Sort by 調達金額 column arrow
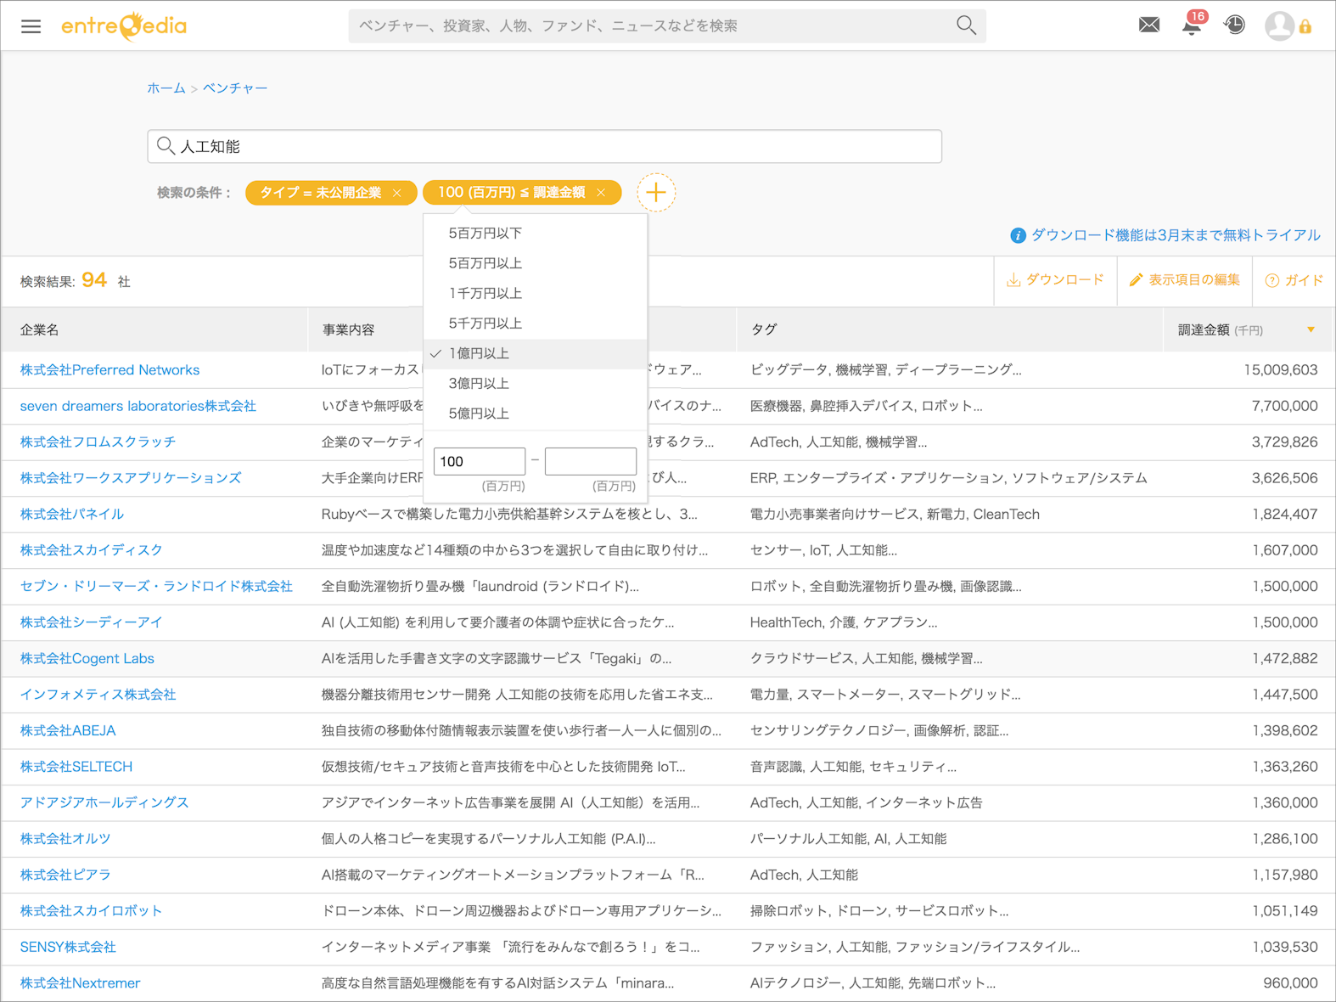This screenshot has width=1336, height=1002. (1311, 329)
